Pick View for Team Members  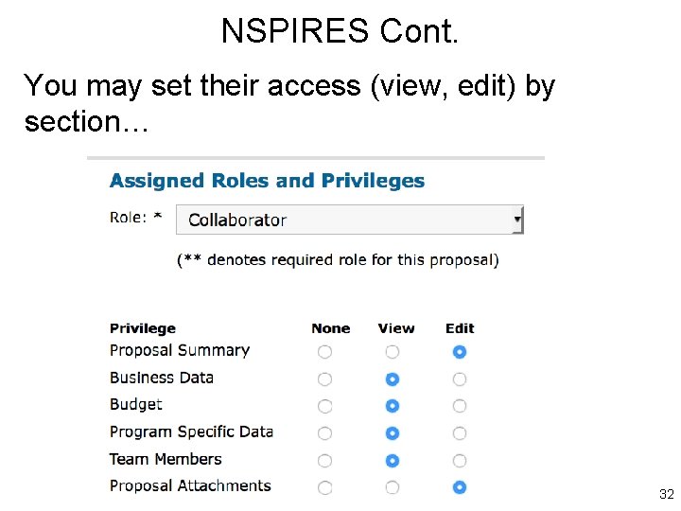point(393,461)
